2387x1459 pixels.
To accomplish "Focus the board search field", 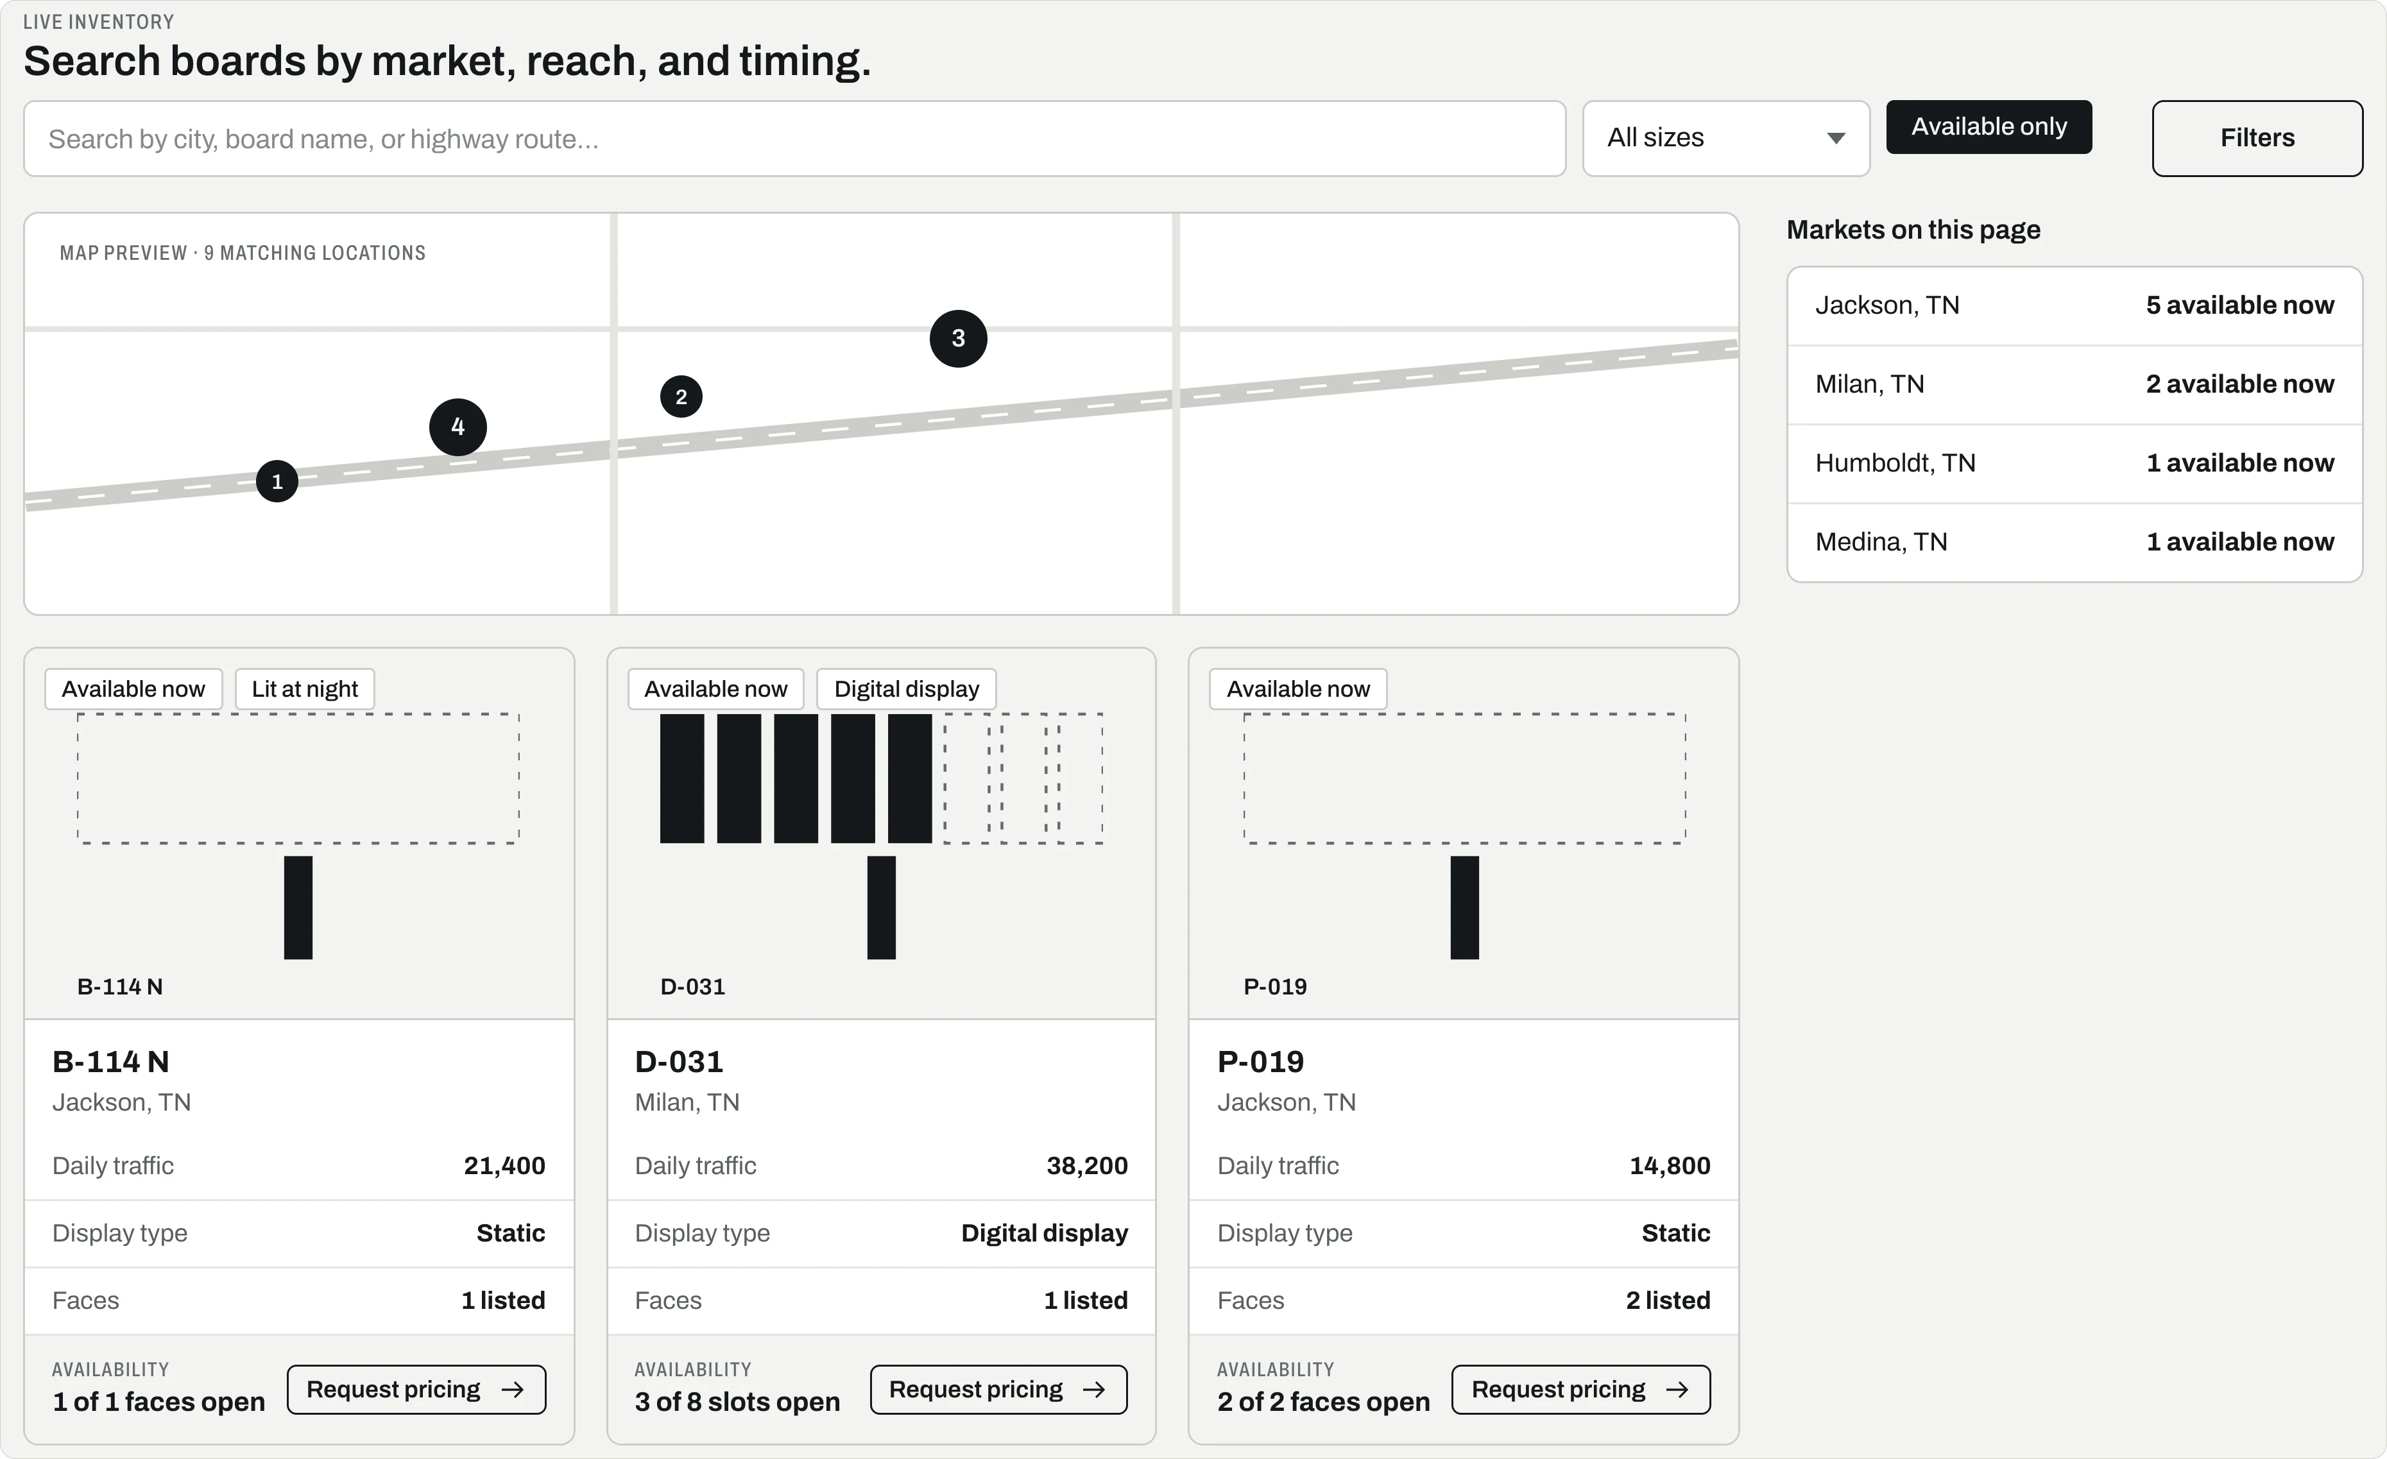I will (794, 139).
